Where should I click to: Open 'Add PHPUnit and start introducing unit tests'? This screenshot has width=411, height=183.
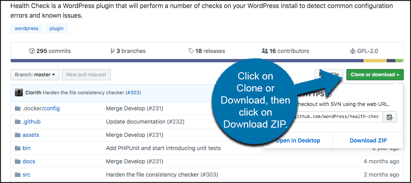pos(163,148)
